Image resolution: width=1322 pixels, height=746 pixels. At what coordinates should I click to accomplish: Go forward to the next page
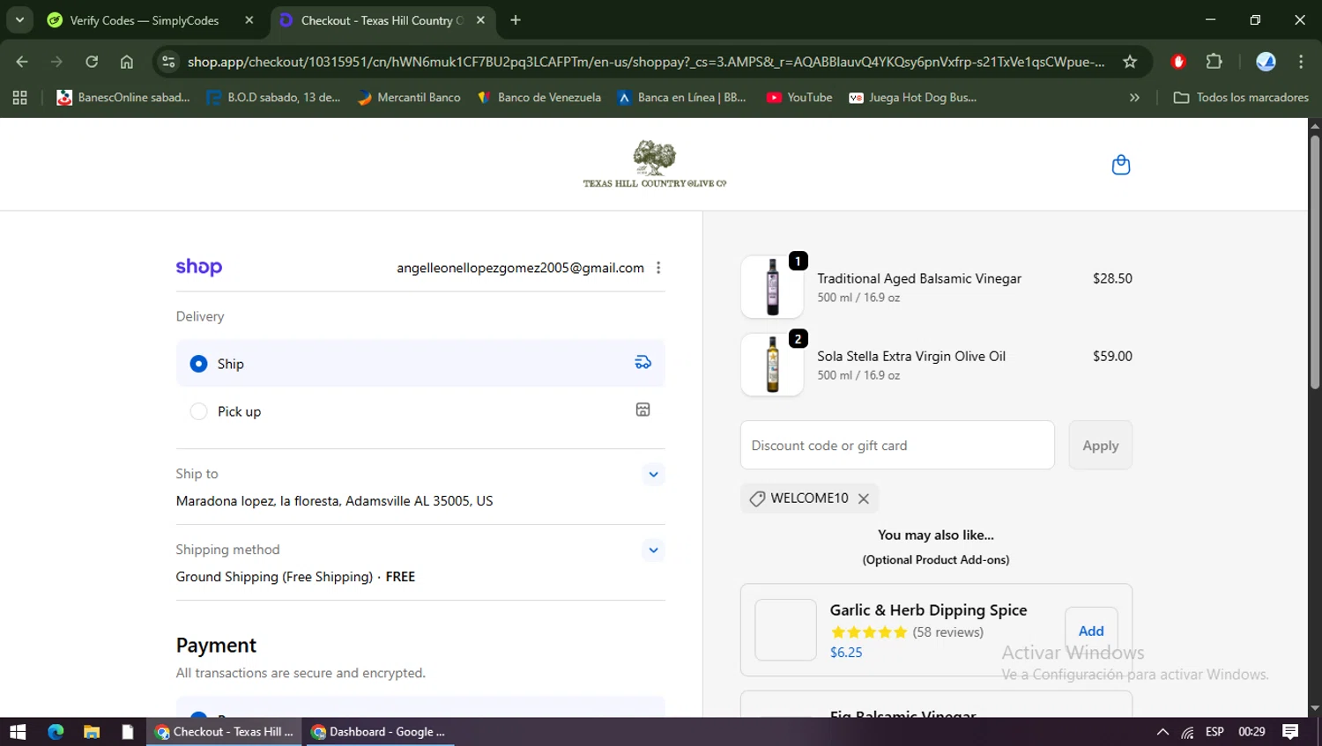[56, 62]
